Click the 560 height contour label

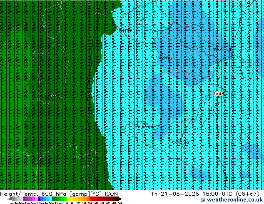point(219,94)
